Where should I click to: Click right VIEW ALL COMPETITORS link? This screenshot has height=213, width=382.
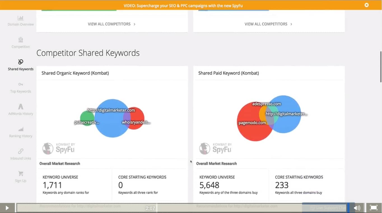point(266,24)
